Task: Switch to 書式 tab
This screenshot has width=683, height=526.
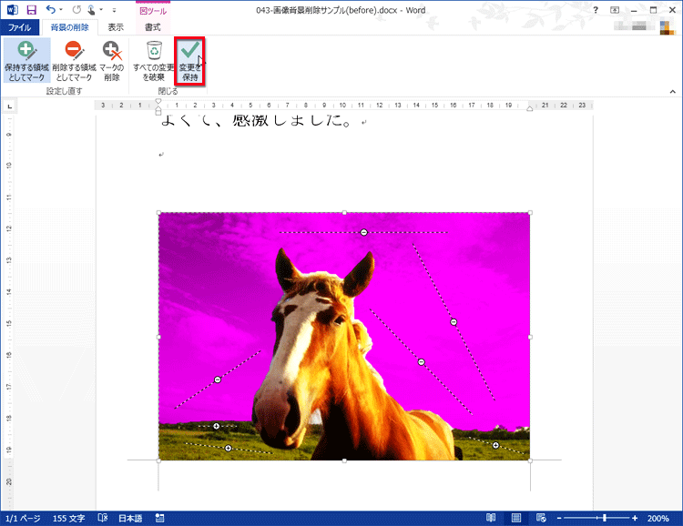Action: [152, 27]
